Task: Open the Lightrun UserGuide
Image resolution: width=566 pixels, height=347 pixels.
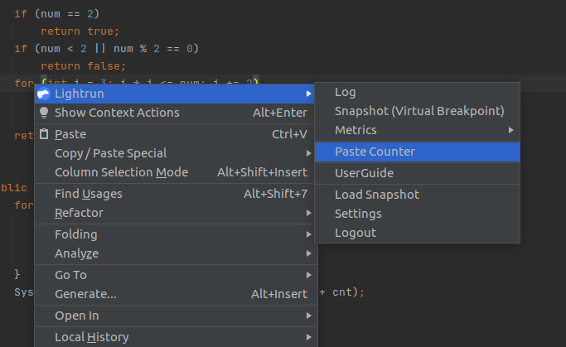Action: point(364,173)
